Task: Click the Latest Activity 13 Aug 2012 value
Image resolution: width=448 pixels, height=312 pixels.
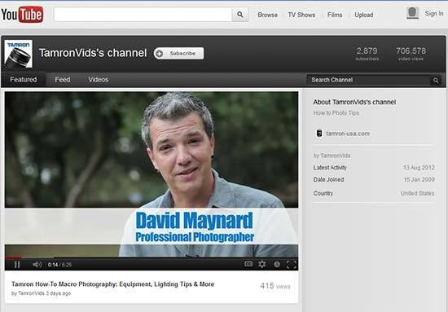Action: [x=419, y=168]
